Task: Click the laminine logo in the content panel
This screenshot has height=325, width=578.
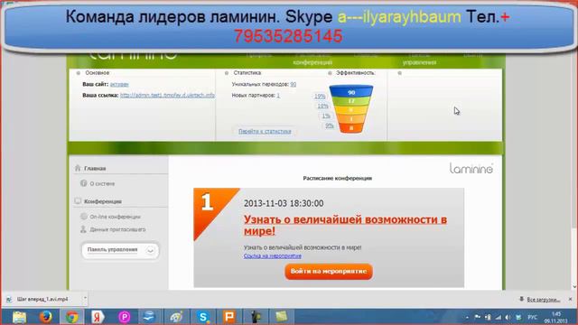Action: point(471,169)
